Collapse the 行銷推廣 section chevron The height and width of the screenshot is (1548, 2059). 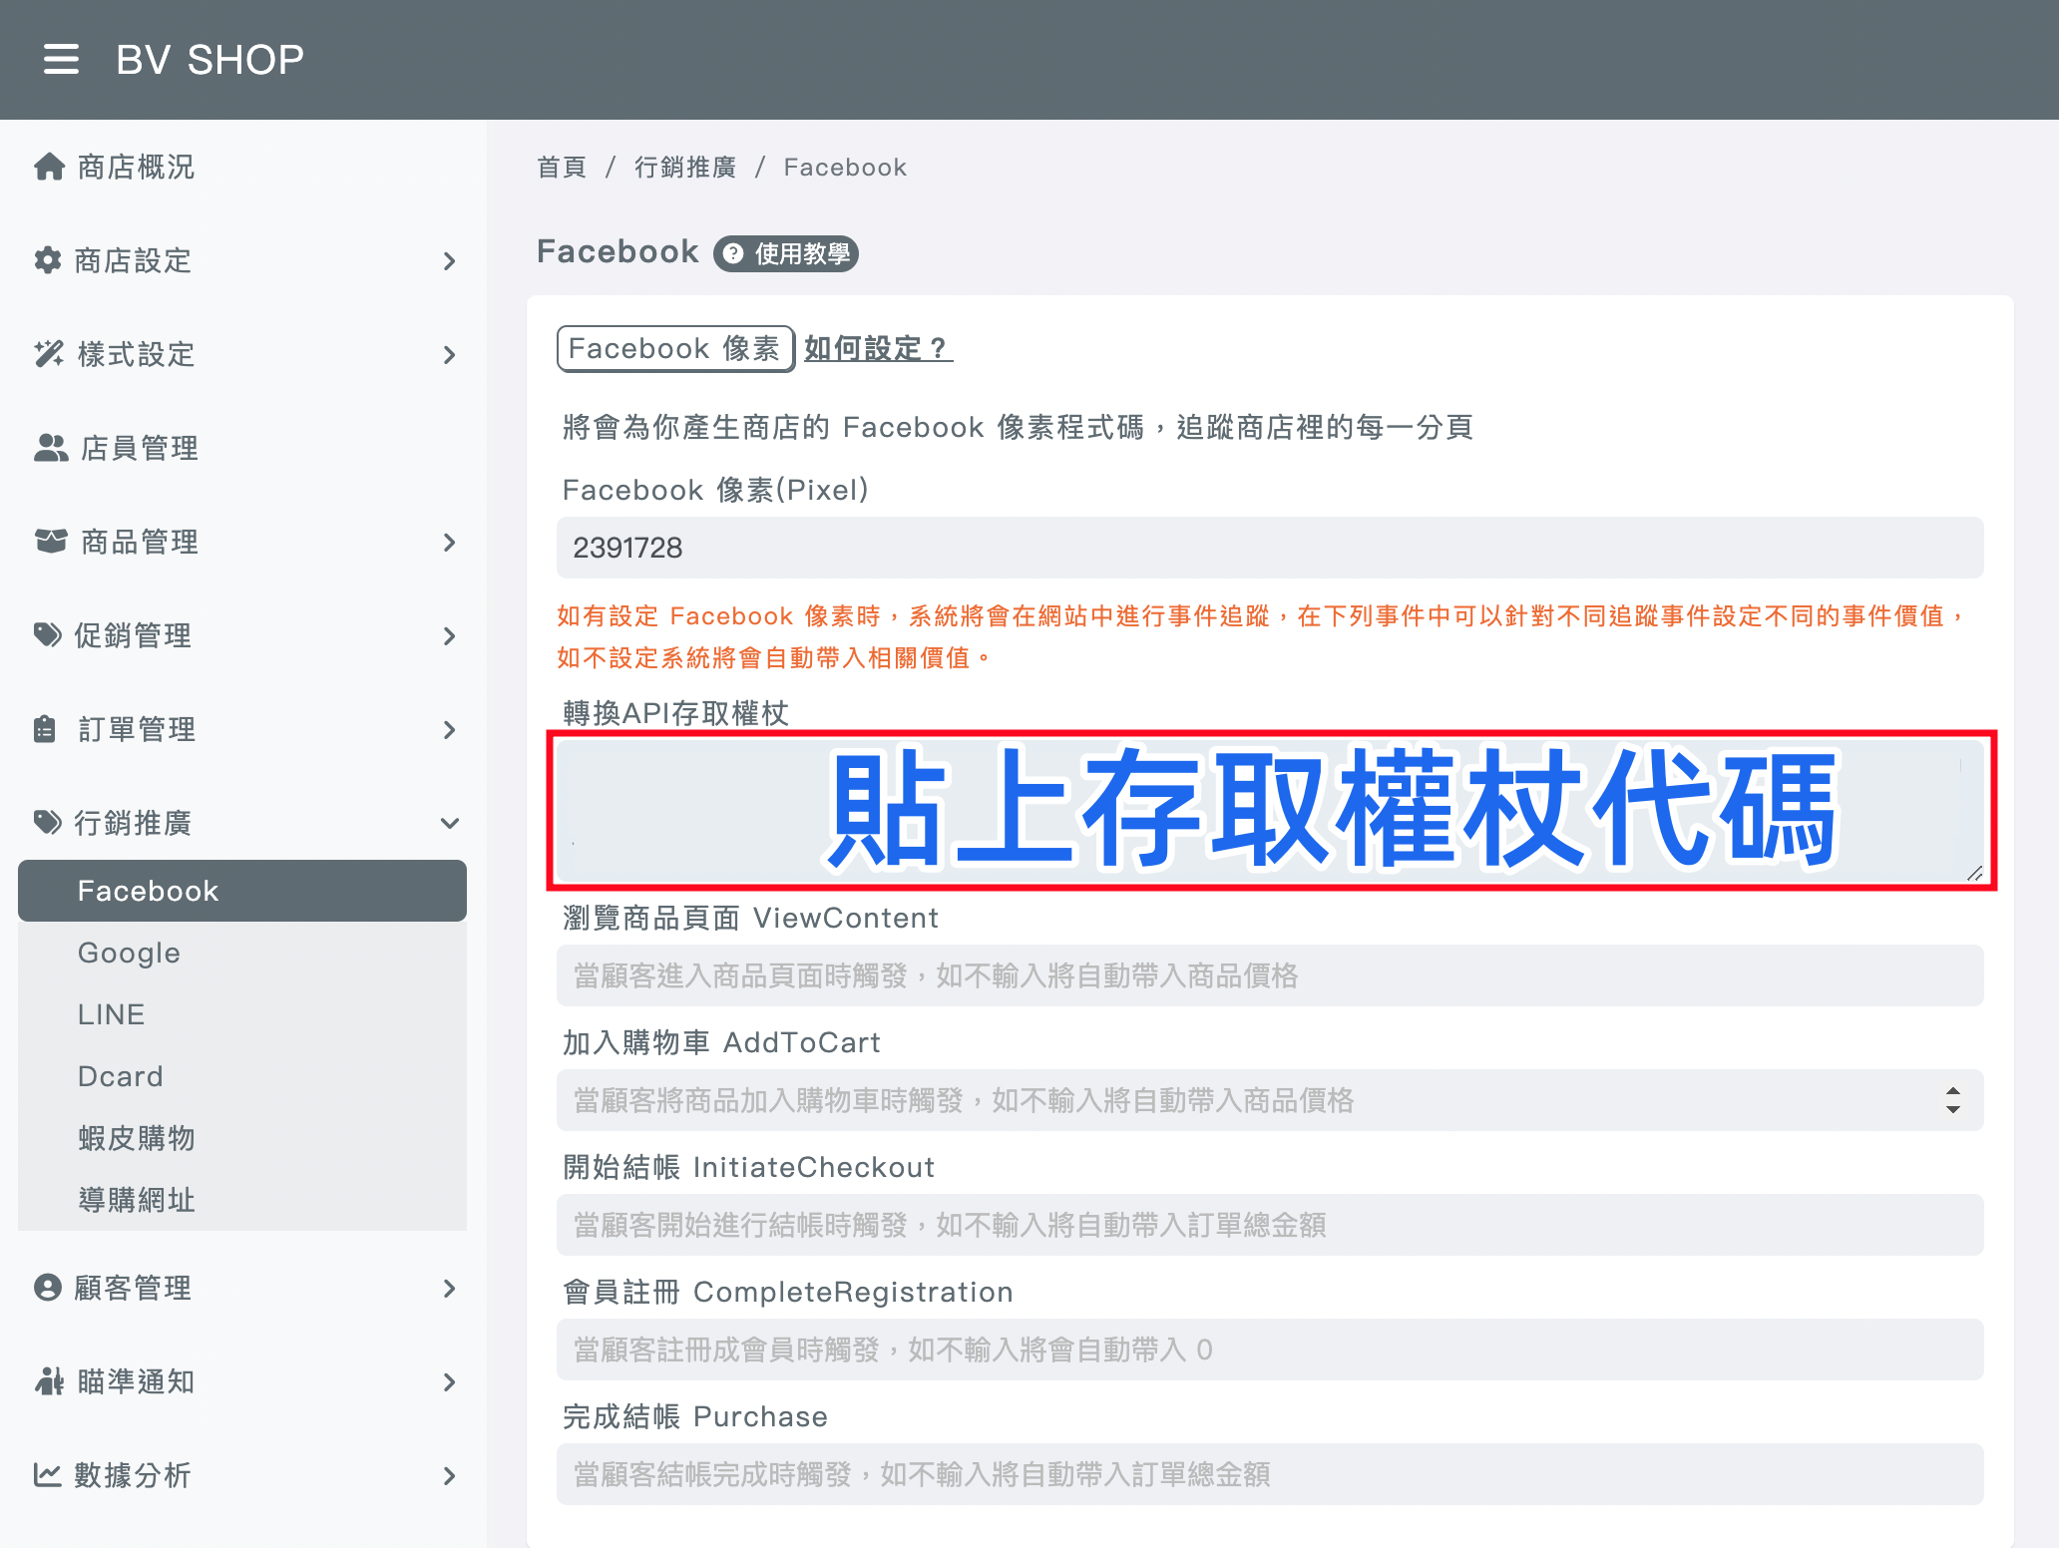(x=450, y=823)
